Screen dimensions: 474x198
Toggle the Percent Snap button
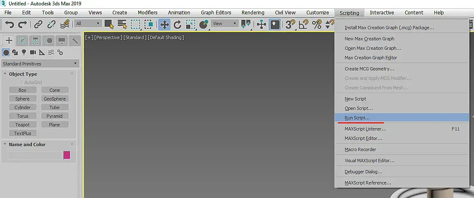[317, 24]
